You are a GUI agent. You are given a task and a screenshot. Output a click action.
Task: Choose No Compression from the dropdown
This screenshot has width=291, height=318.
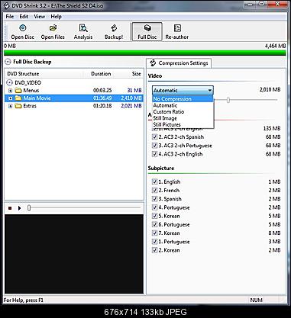183,99
